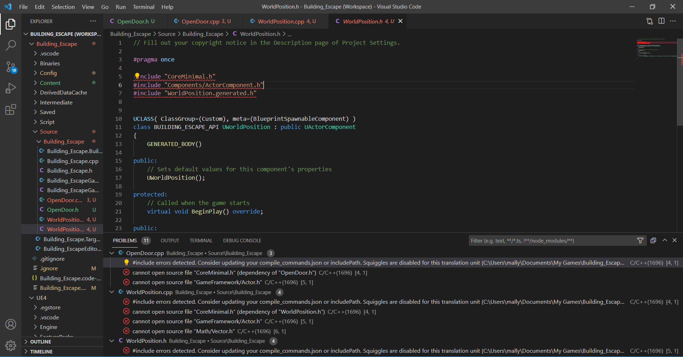The width and height of the screenshot is (683, 357).
Task: Expand the OUTLINE section
Action: pos(40,342)
